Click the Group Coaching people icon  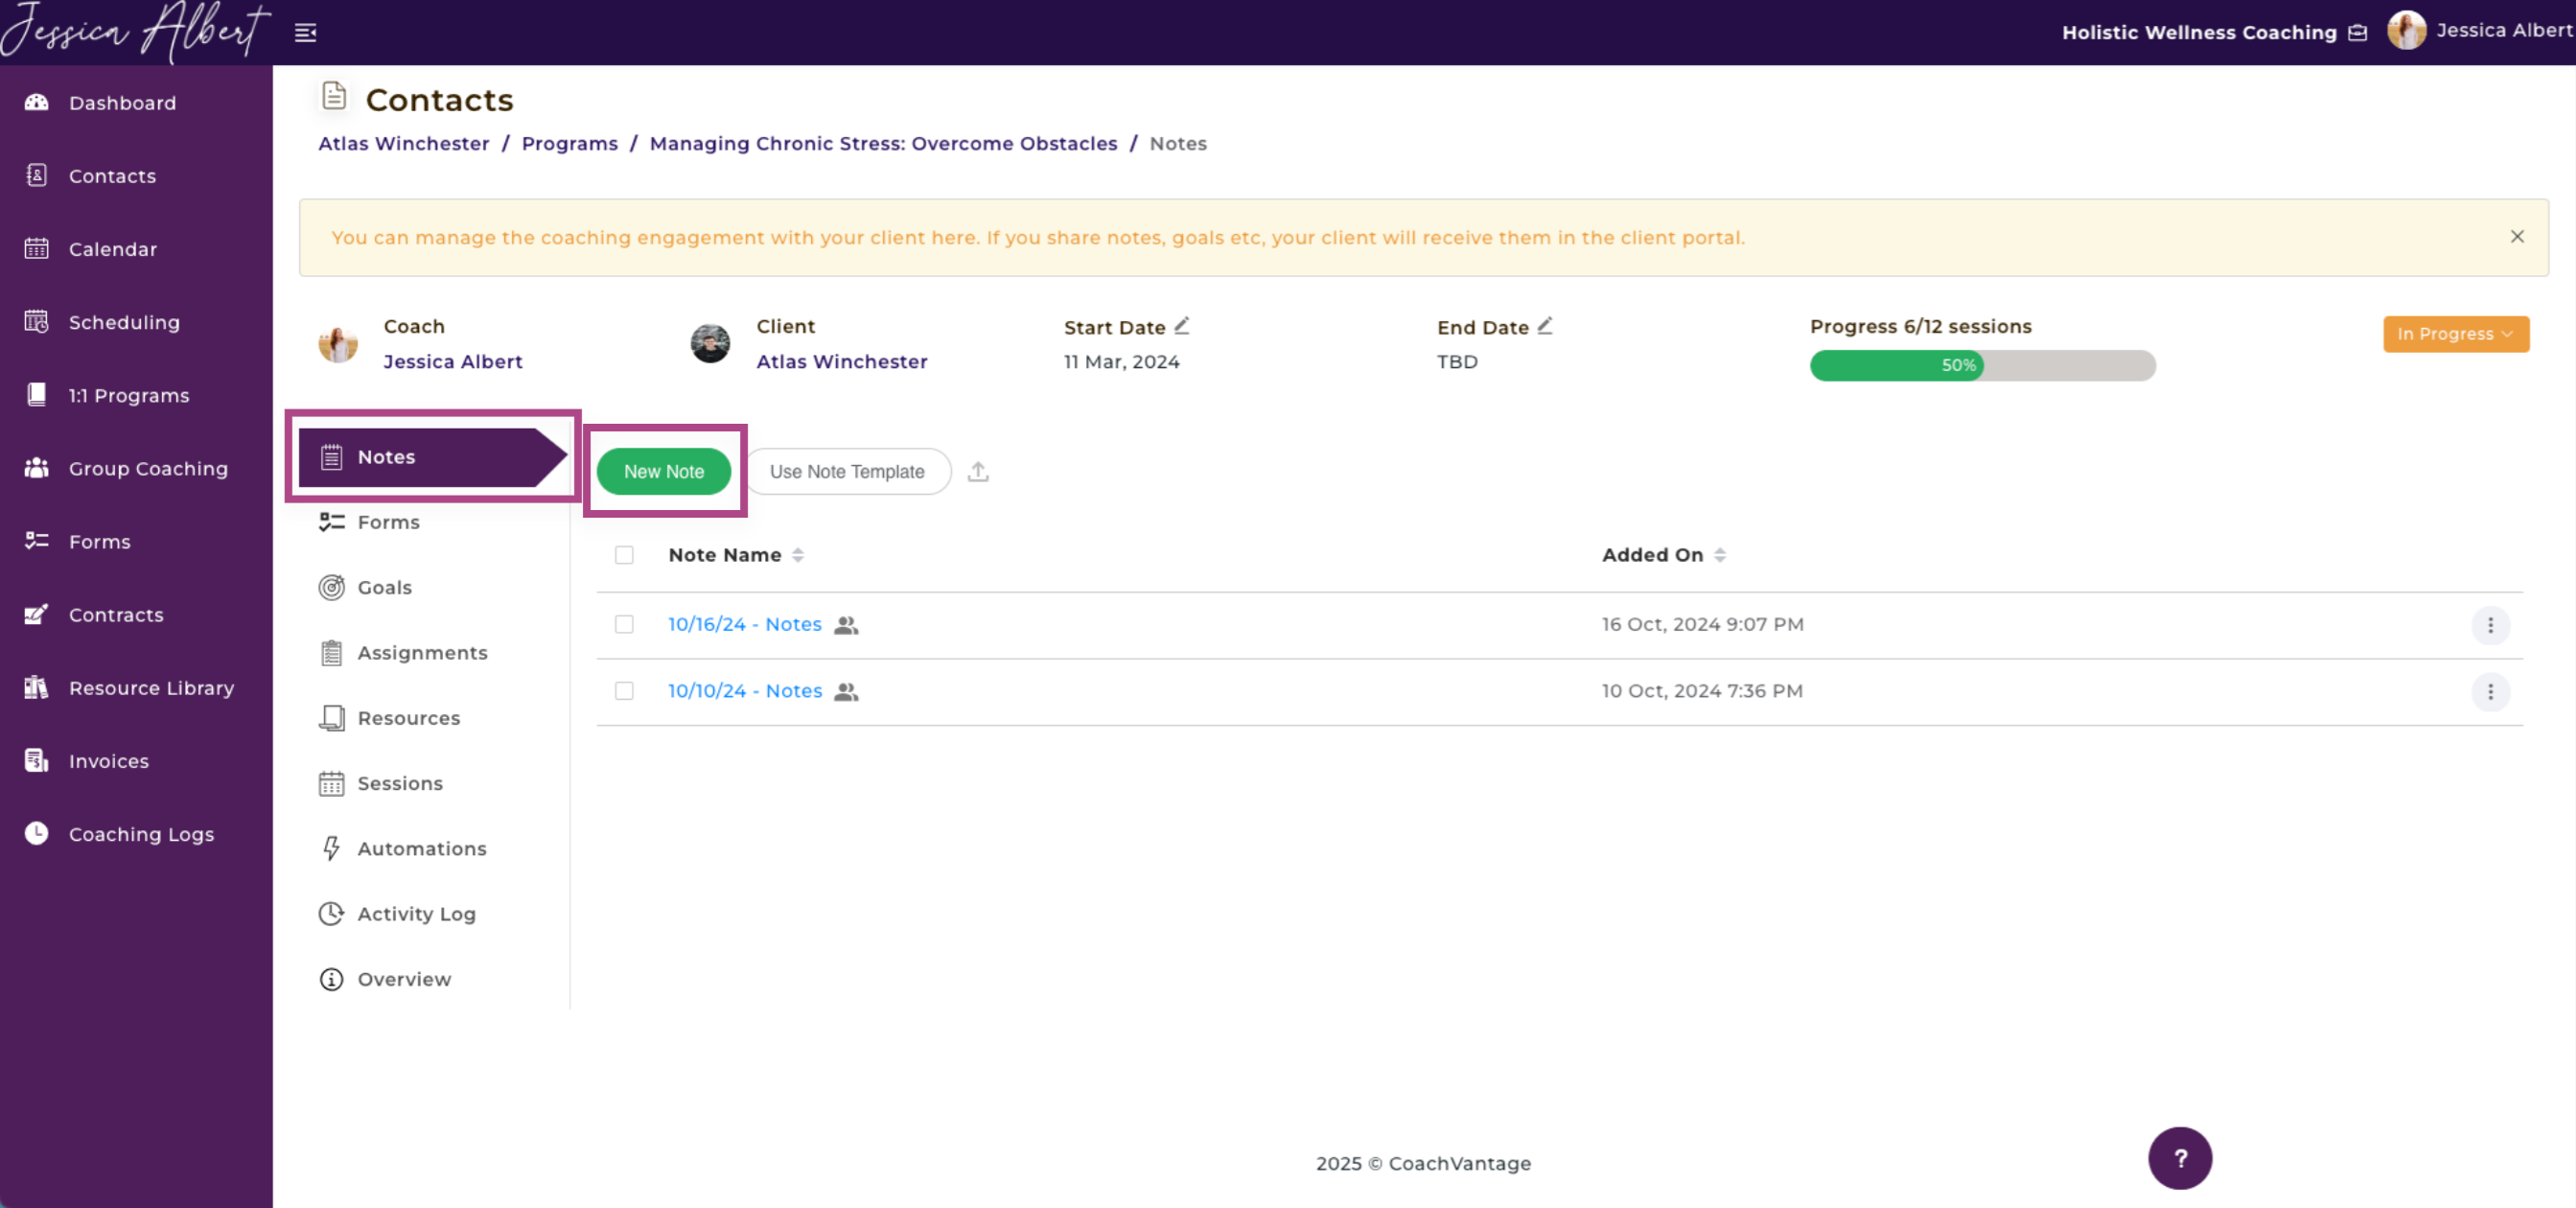coord(37,467)
